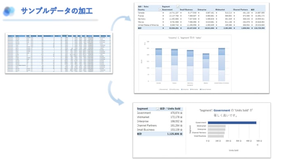Select the Midmarket column header in the Sales pivot
Image resolution: width=286 pixels, height=159 pixels.
click(x=220, y=9)
